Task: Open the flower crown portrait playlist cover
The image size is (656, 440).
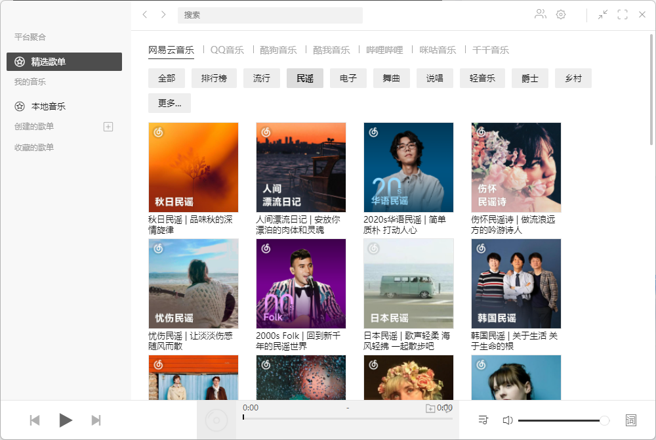Action: click(408, 378)
